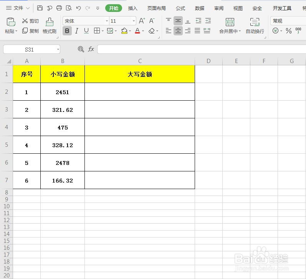The width and height of the screenshot is (306, 279).
Task: Click the zoom magnifier beside formula bar
Action: pyautogui.click(x=81, y=49)
